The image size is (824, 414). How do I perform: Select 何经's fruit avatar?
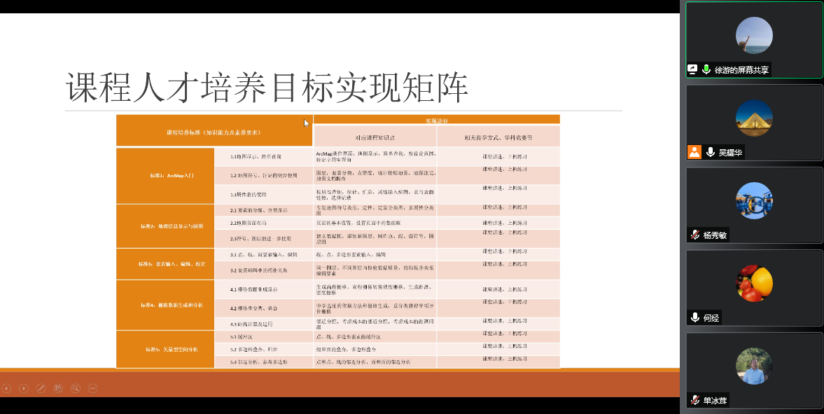(754, 283)
